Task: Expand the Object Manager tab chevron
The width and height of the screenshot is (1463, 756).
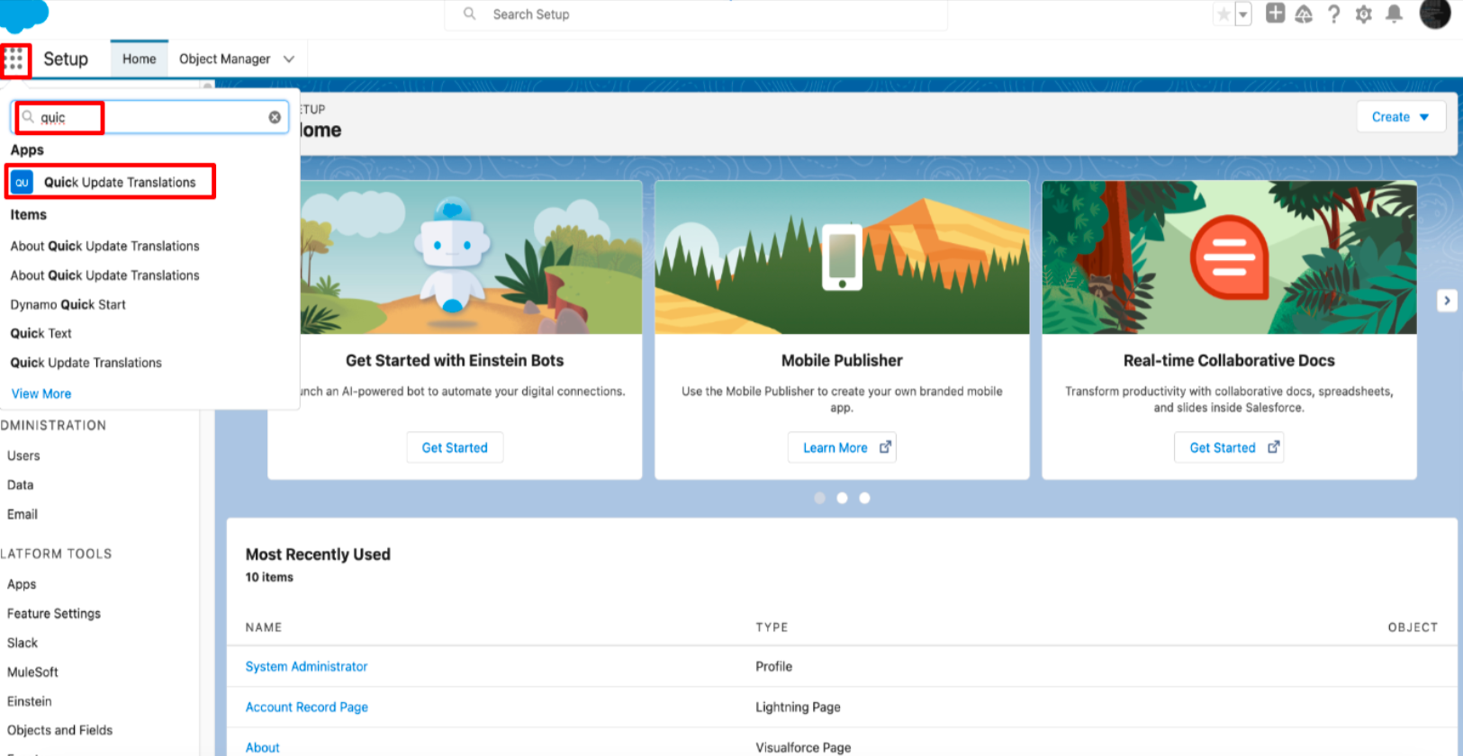Action: [289, 59]
